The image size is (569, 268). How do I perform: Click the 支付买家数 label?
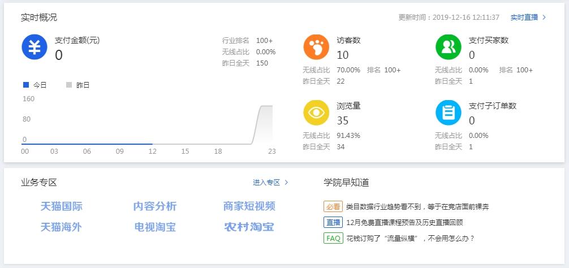tap(489, 40)
